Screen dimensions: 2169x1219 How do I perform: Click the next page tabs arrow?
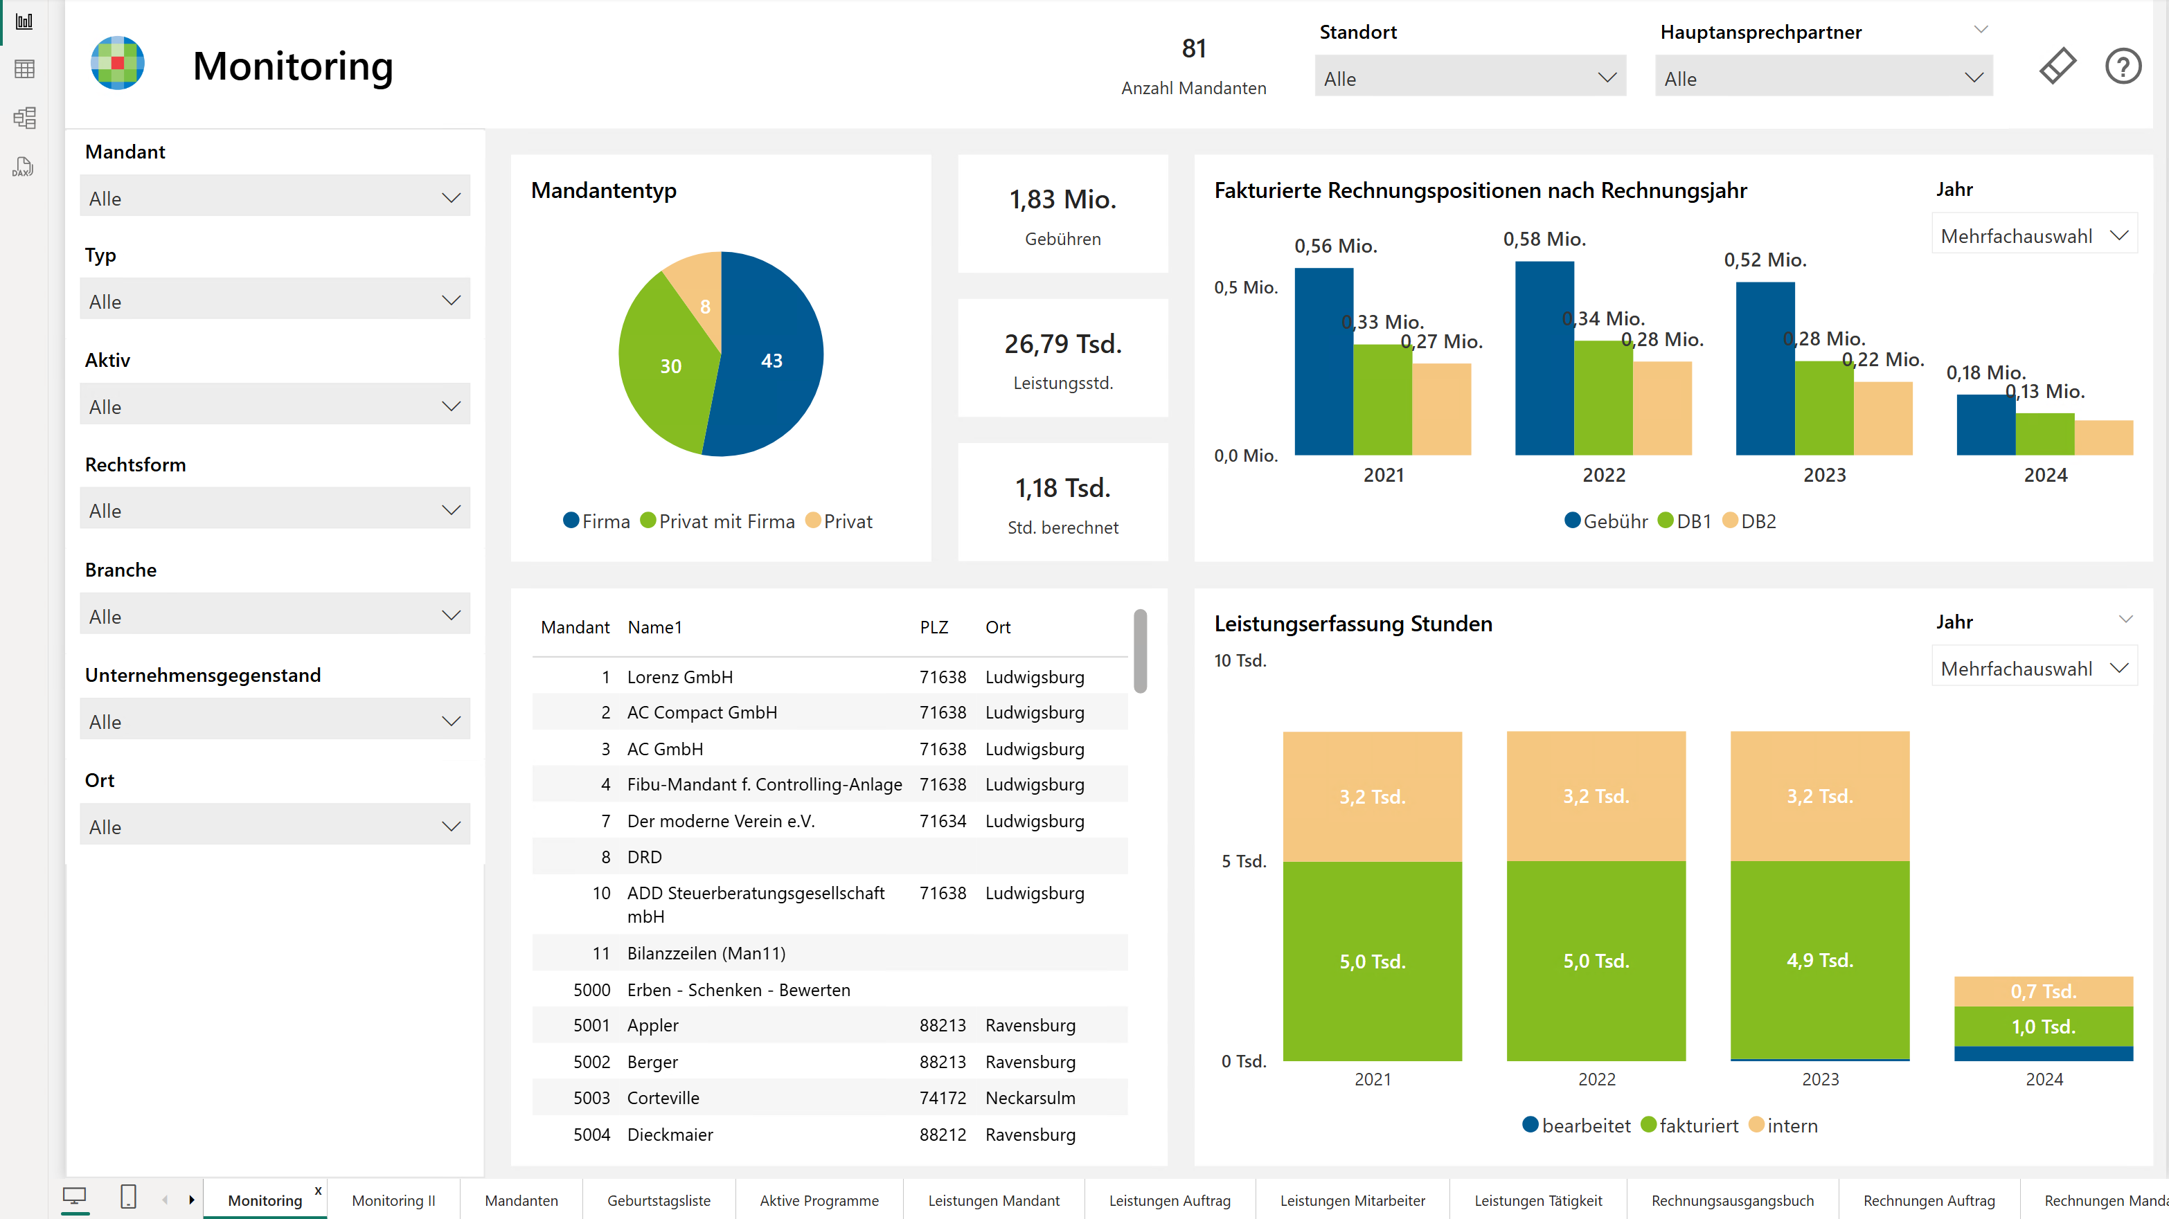pos(191,1200)
